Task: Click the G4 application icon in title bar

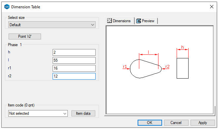Action: point(7,7)
